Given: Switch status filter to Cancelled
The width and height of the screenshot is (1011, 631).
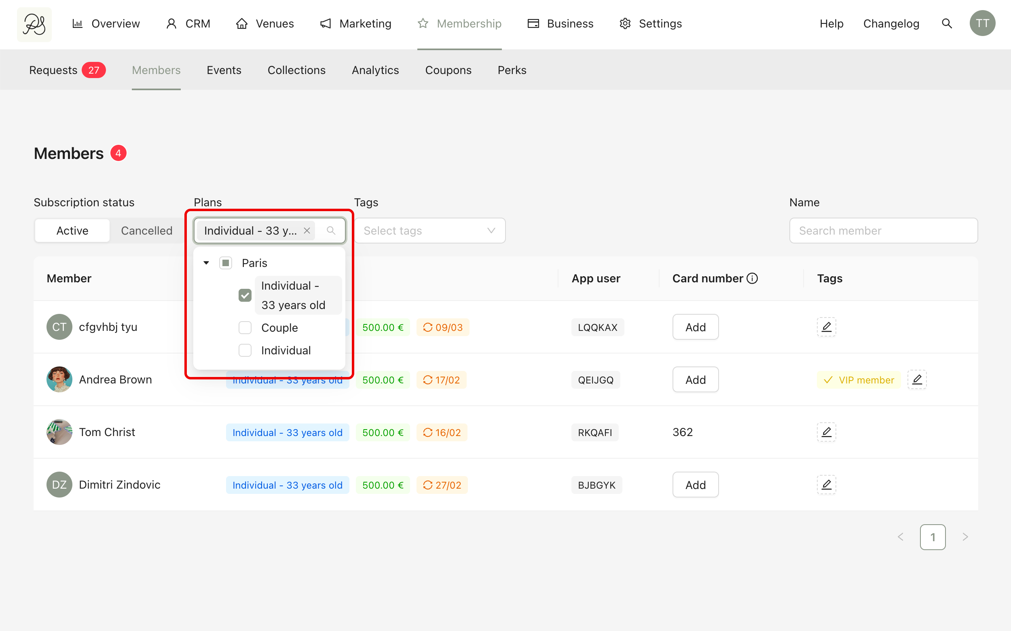Looking at the screenshot, I should [146, 231].
